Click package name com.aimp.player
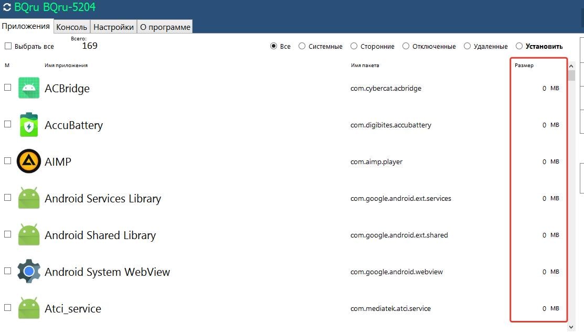Image resolution: width=584 pixels, height=334 pixels. pos(376,161)
